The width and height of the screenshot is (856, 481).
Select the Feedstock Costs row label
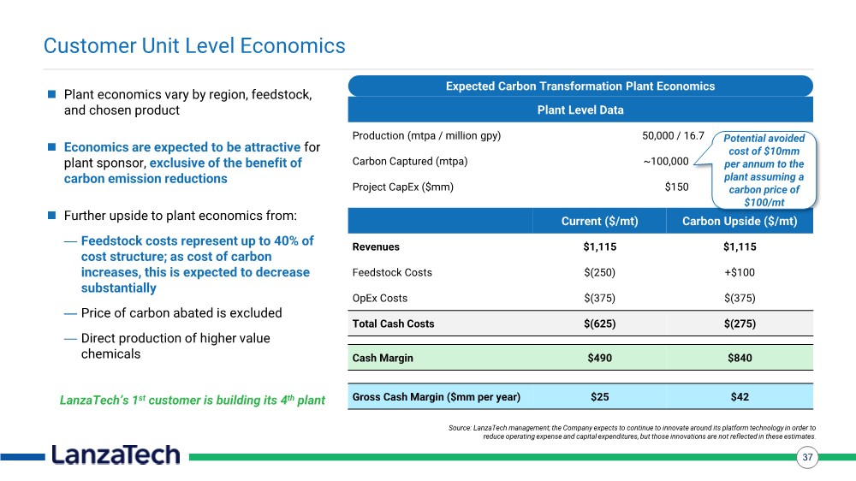(392, 272)
